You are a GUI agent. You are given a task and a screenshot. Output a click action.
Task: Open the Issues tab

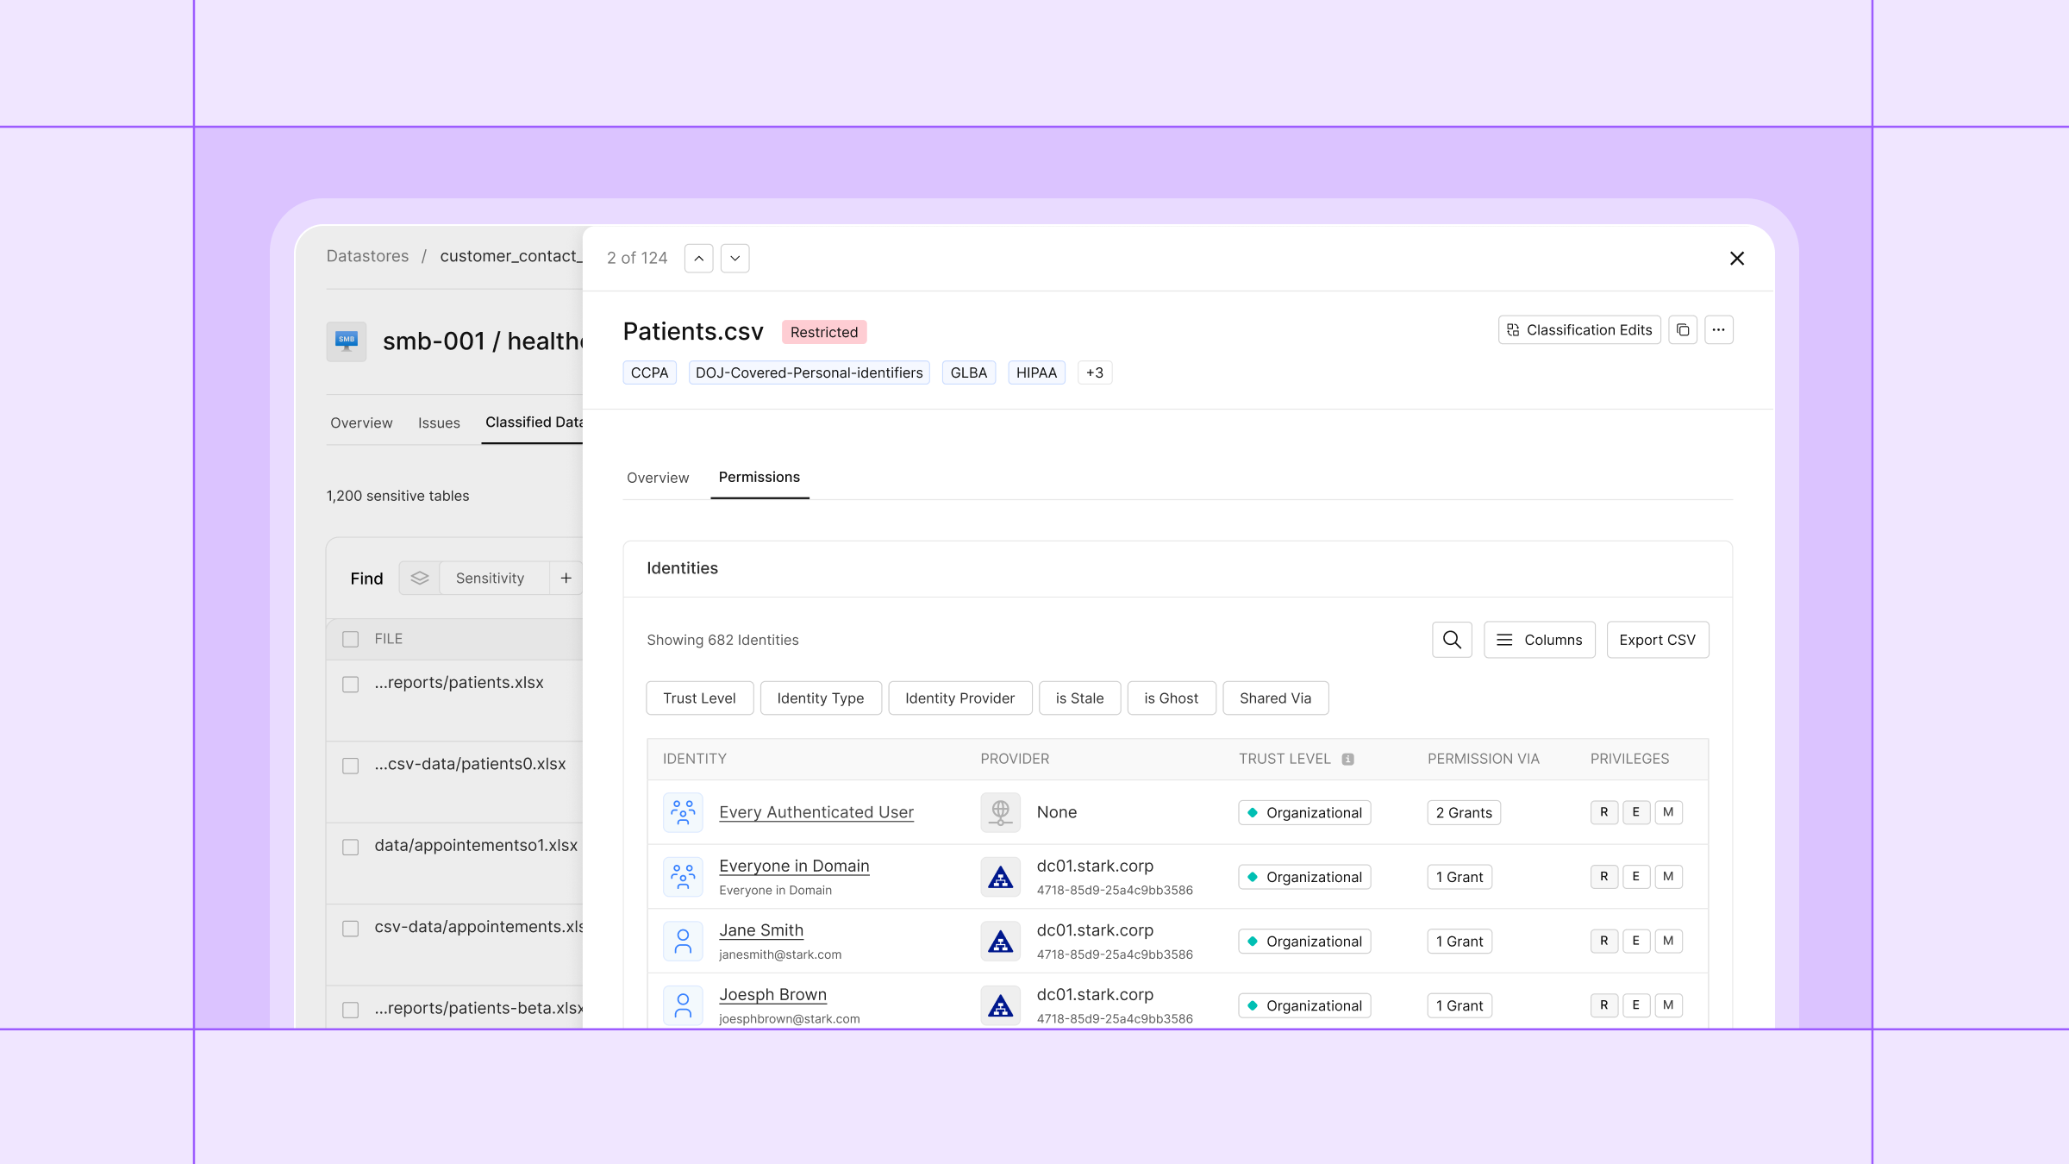click(439, 423)
